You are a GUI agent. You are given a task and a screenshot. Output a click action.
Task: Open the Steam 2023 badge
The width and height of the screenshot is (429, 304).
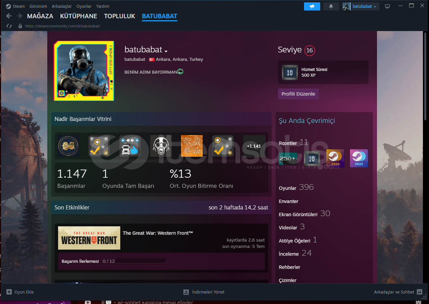335,158
